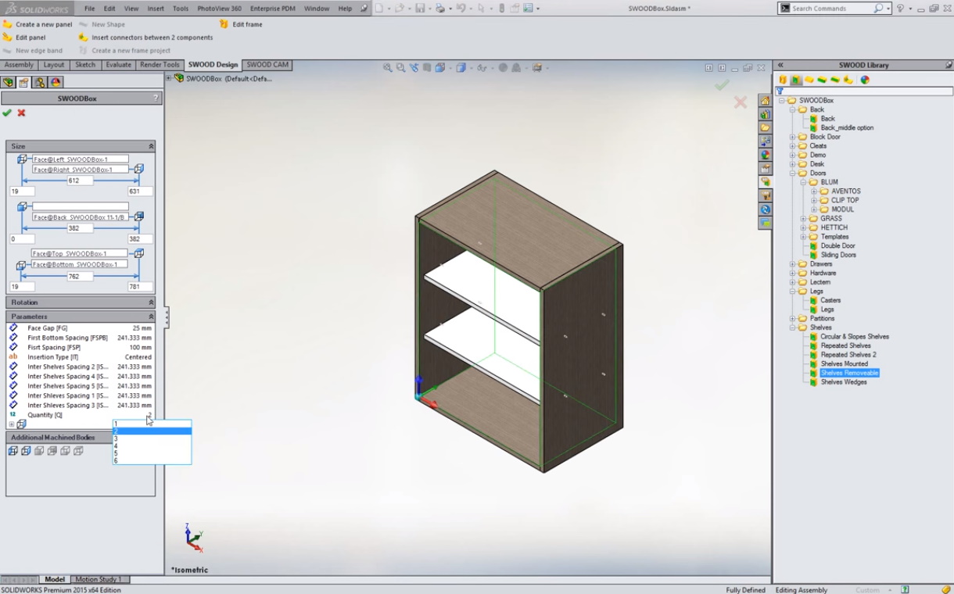Click the filter funnel icon in SWOOD Library
The image size is (954, 594).
click(x=780, y=91)
